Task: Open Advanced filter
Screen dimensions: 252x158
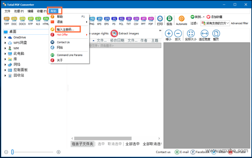Action: coord(240,23)
